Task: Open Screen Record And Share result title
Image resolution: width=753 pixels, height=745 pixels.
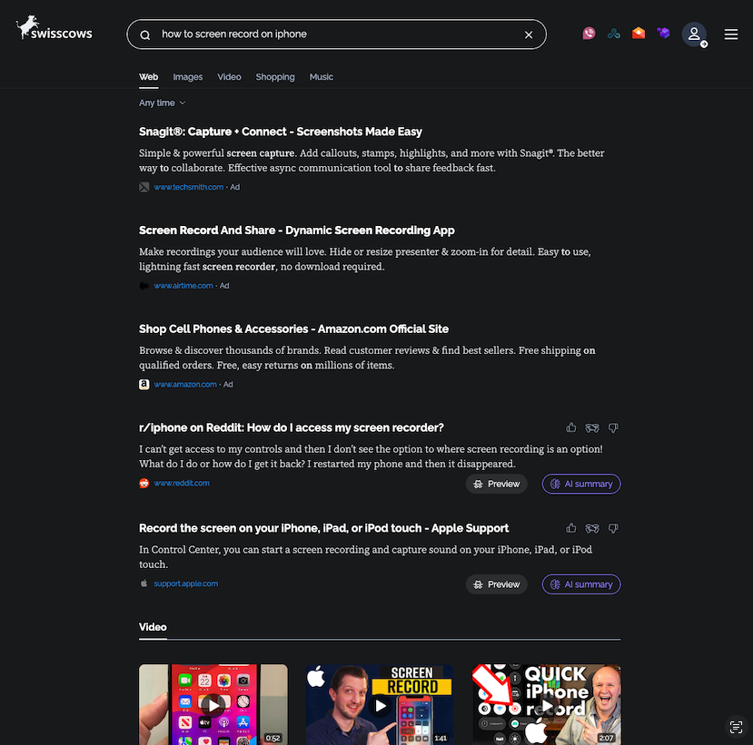Action: click(x=296, y=230)
